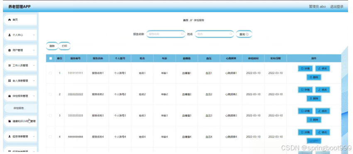The height and width of the screenshot is (154, 353).
Task: Open 详情 for row with 3333333333
Action: click(x=305, y=111)
